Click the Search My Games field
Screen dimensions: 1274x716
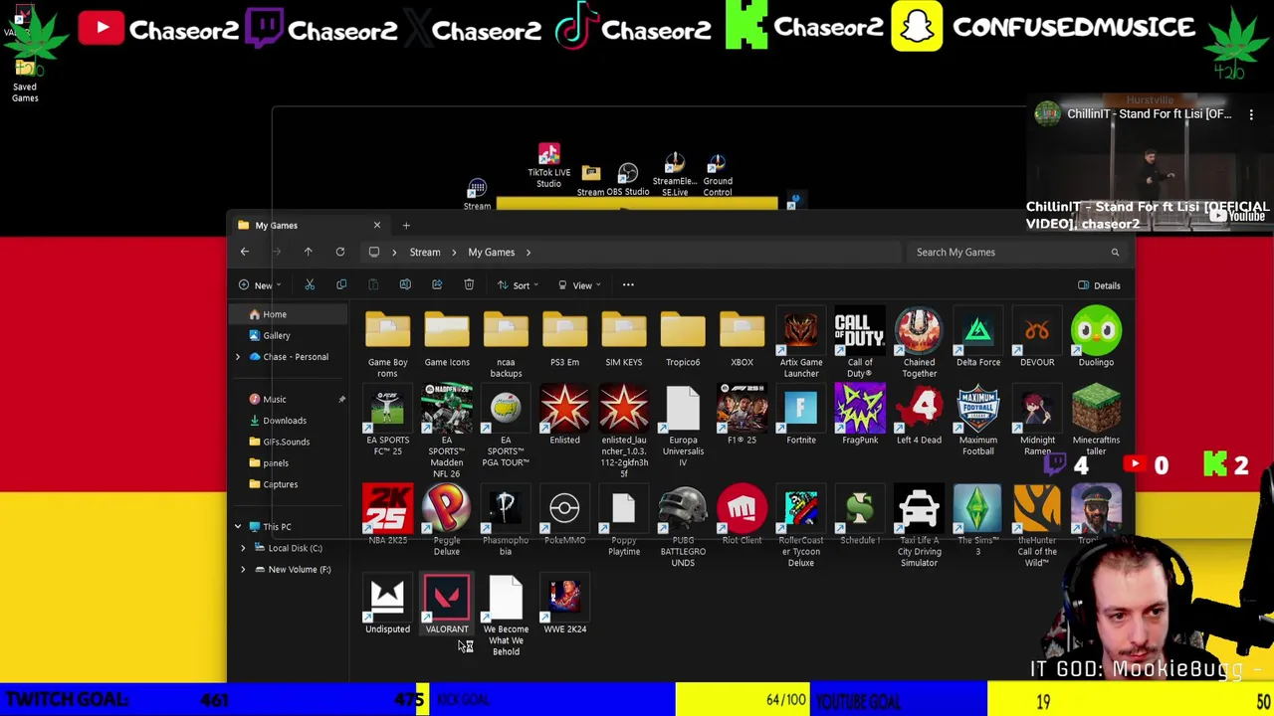pos(1016,253)
